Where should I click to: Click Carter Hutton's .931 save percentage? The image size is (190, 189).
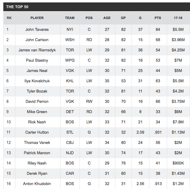pos(158,132)
